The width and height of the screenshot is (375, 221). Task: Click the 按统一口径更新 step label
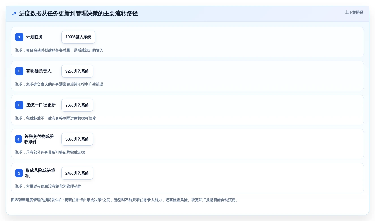[x=41, y=105]
